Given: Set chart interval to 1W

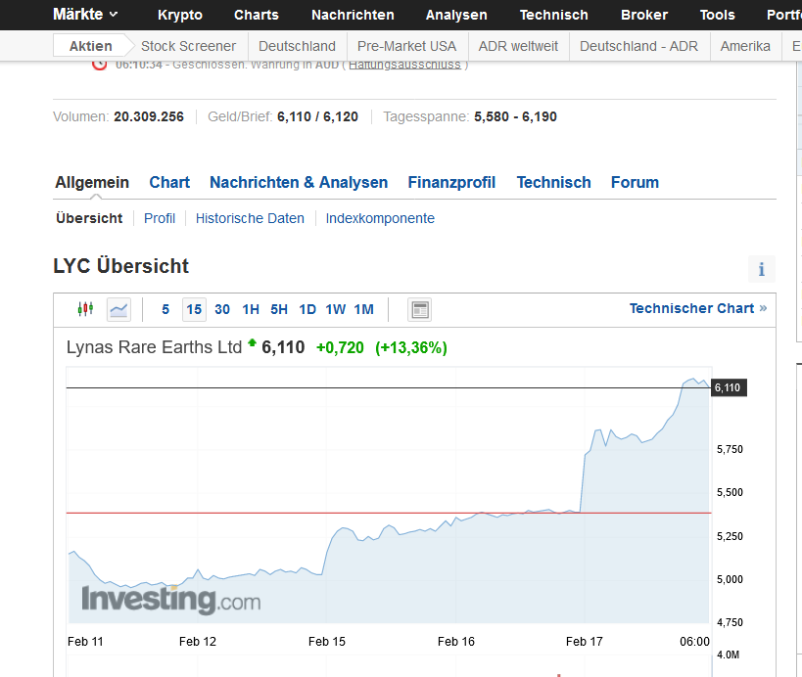Looking at the screenshot, I should (335, 310).
